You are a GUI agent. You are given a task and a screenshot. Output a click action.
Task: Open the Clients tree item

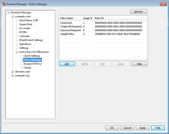pos(27,68)
